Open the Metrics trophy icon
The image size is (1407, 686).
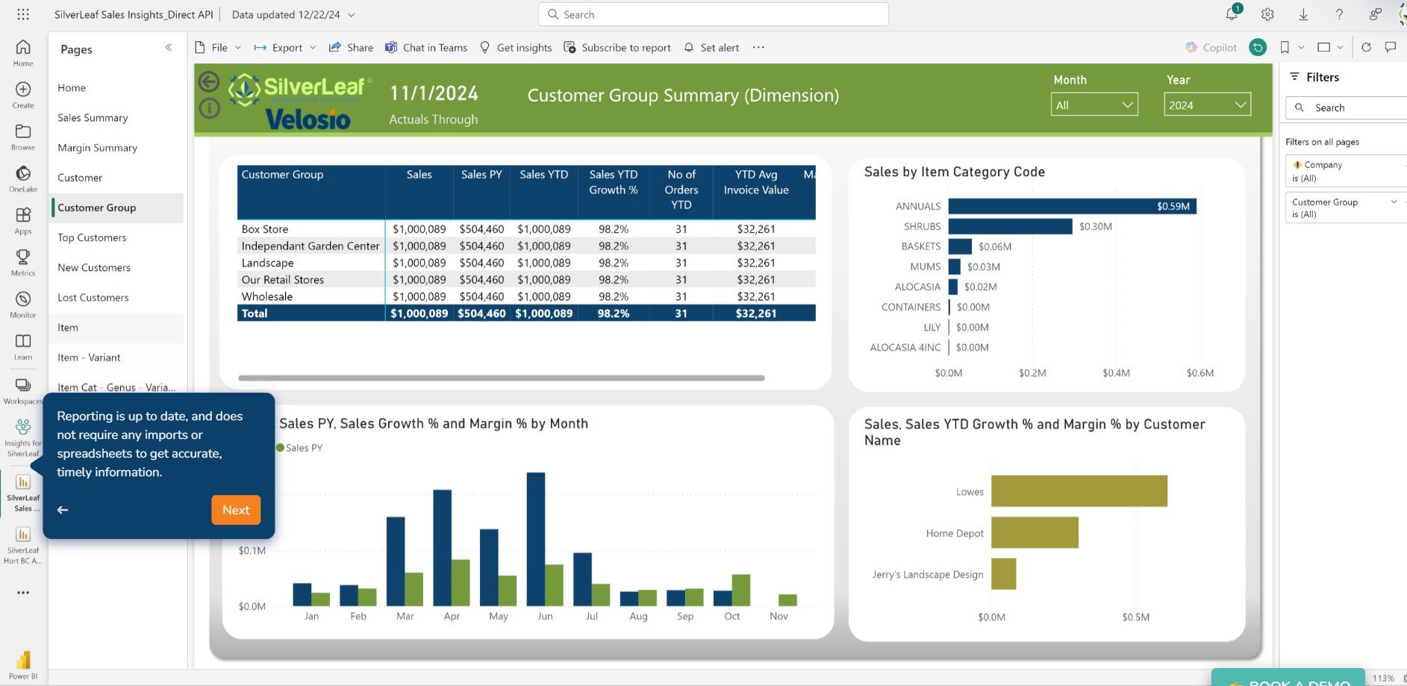click(23, 262)
